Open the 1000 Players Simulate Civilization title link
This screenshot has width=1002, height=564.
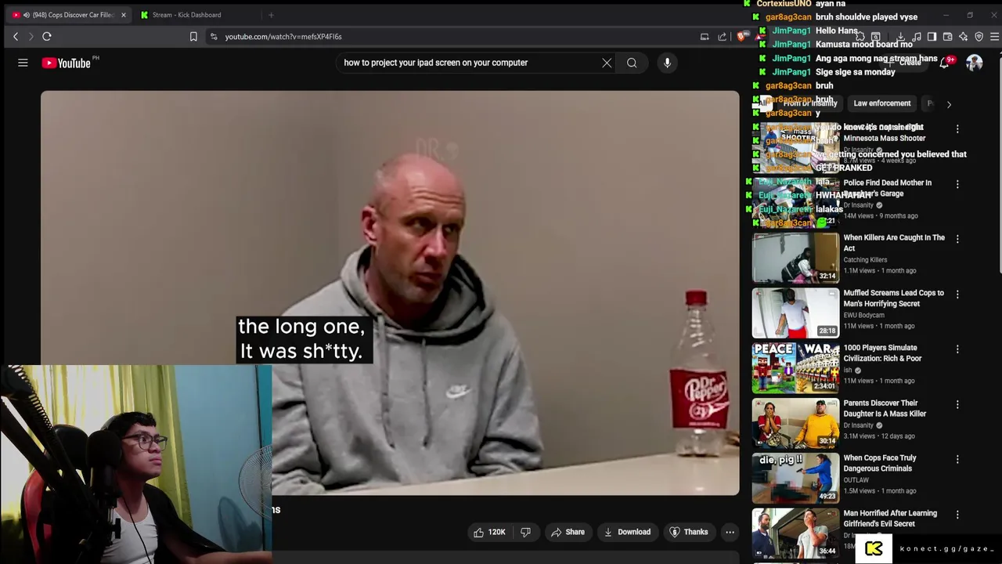click(x=882, y=353)
